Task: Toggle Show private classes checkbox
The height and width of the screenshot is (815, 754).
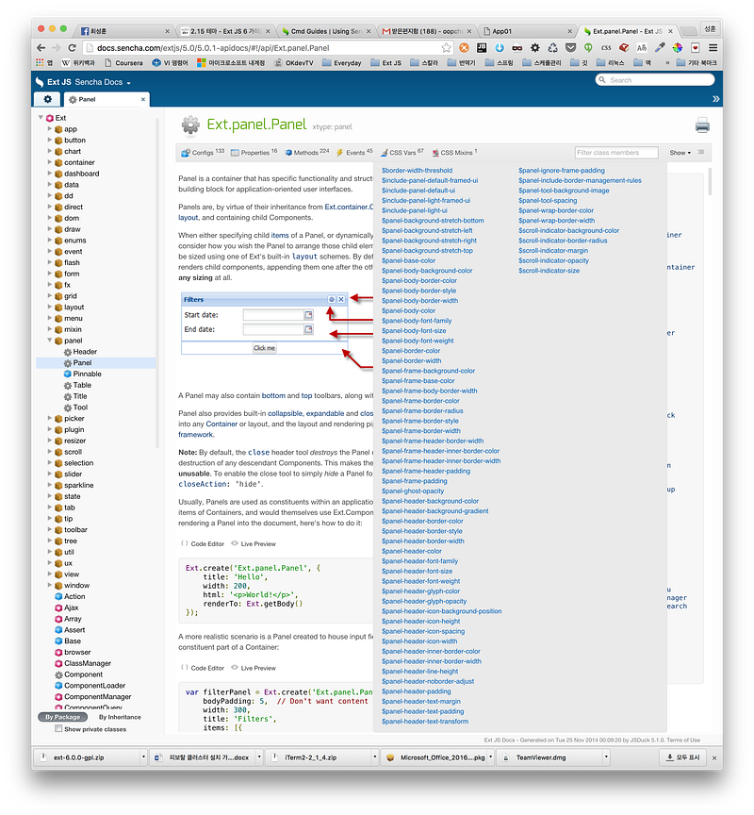Action: click(x=58, y=729)
